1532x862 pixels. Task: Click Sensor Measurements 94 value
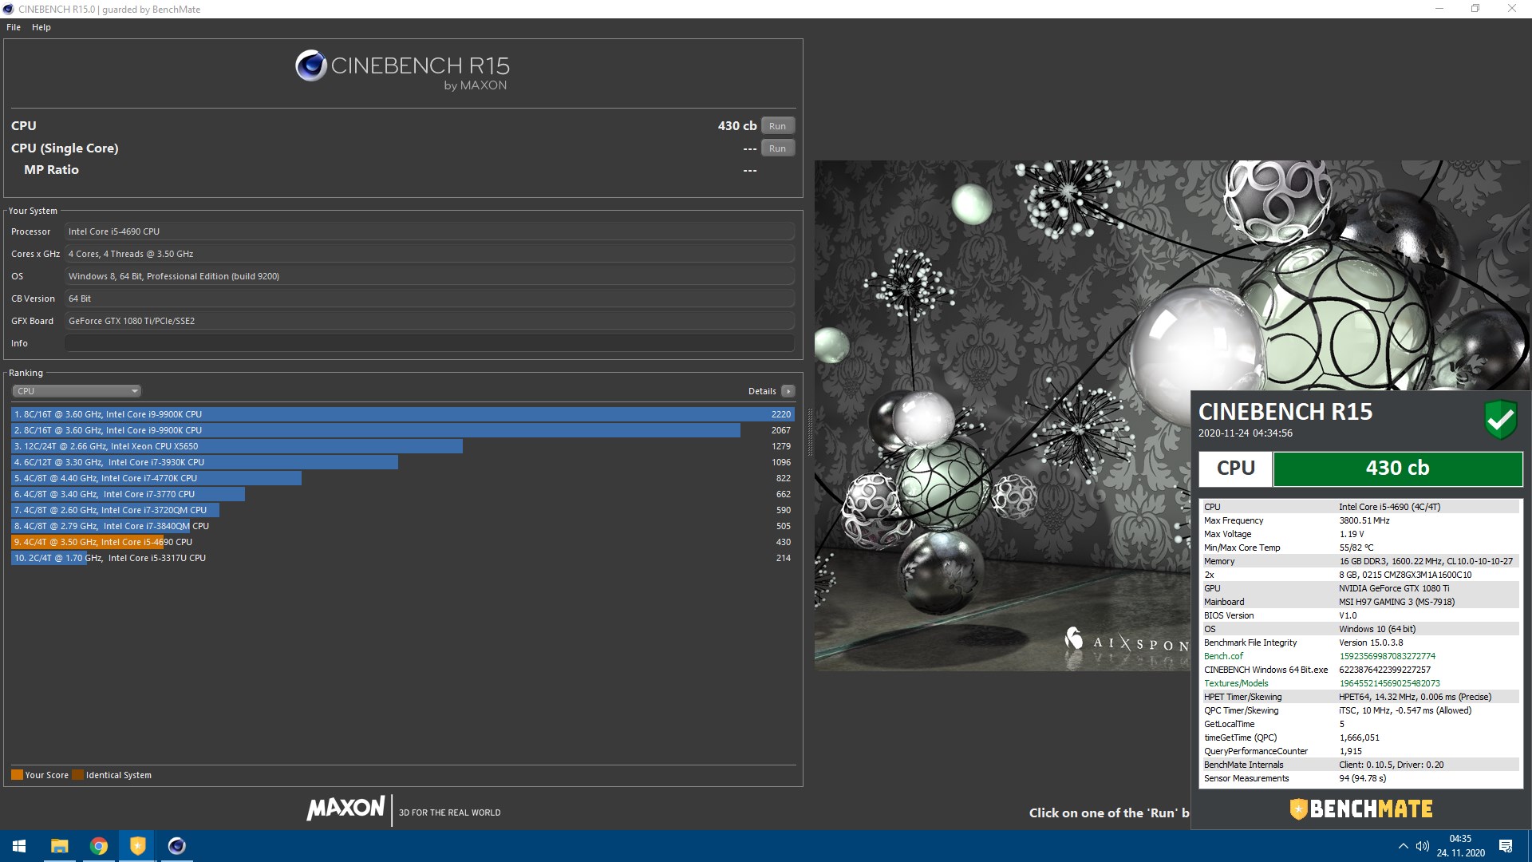click(x=1362, y=778)
